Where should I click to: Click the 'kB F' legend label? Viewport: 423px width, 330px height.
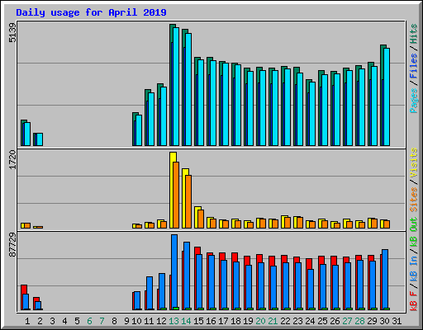(414, 301)
